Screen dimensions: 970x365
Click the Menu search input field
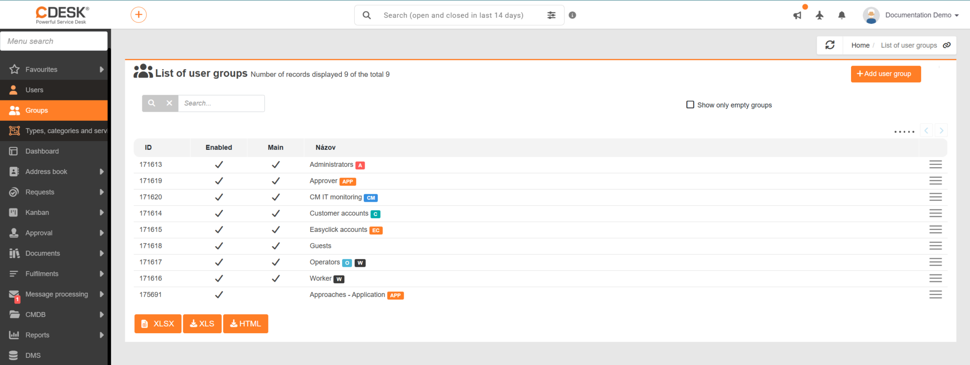coord(54,41)
